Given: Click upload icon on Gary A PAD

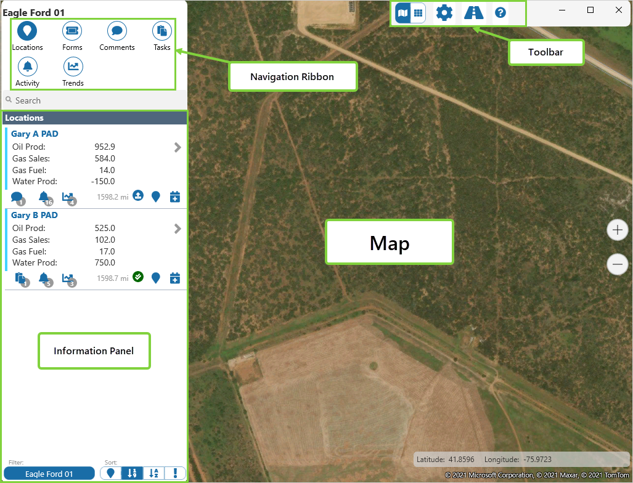Looking at the screenshot, I should [138, 196].
